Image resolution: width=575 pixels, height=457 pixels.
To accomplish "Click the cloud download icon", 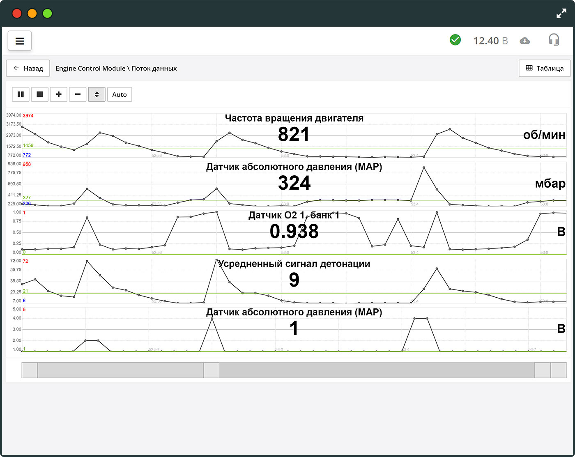I will coord(524,41).
